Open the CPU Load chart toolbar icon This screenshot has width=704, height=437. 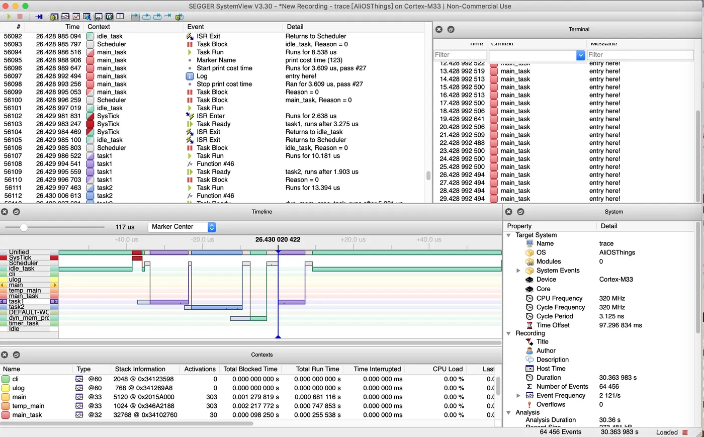[x=76, y=17]
